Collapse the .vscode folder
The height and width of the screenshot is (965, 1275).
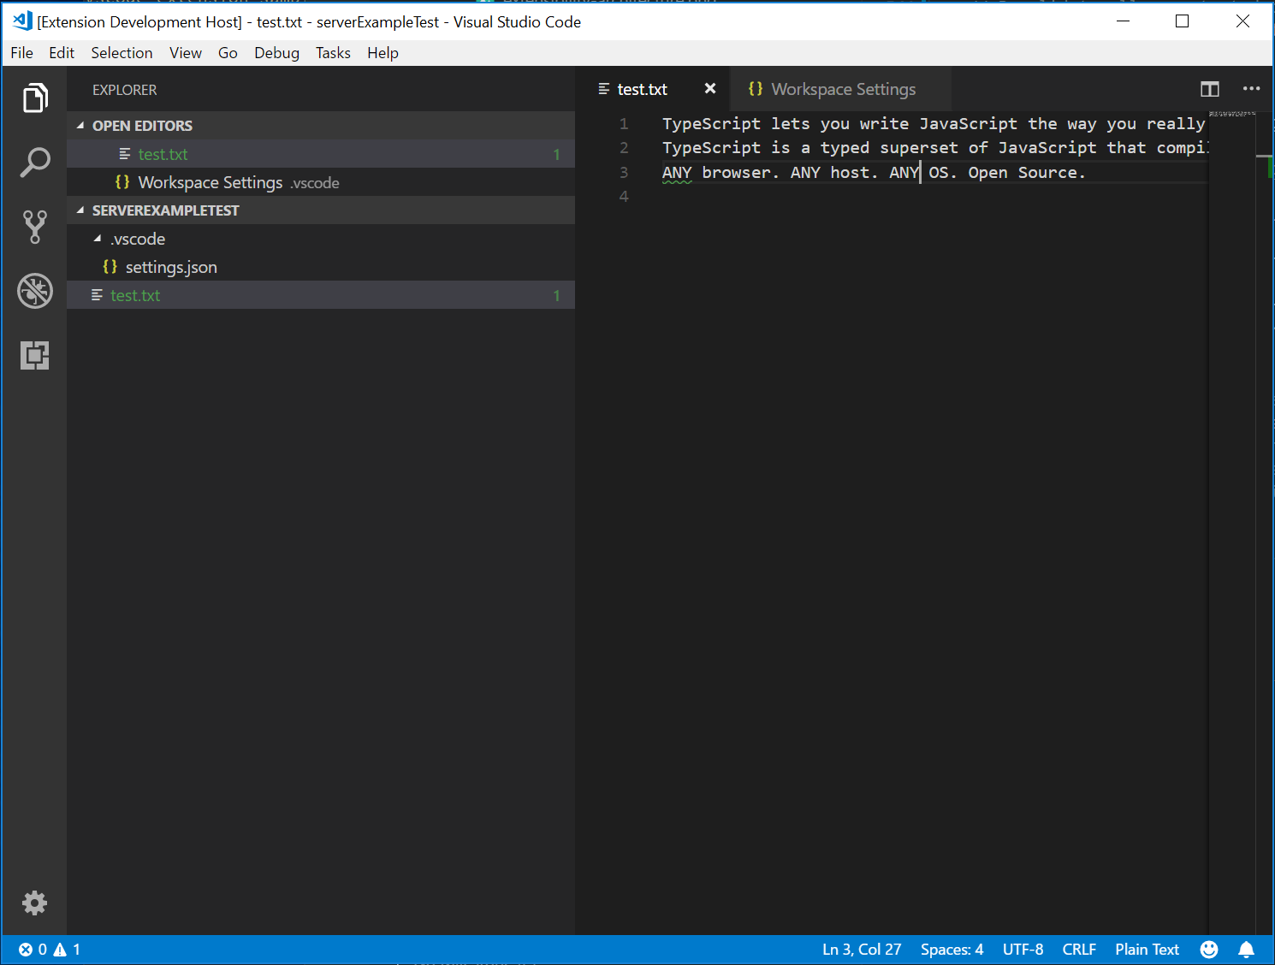(x=98, y=239)
